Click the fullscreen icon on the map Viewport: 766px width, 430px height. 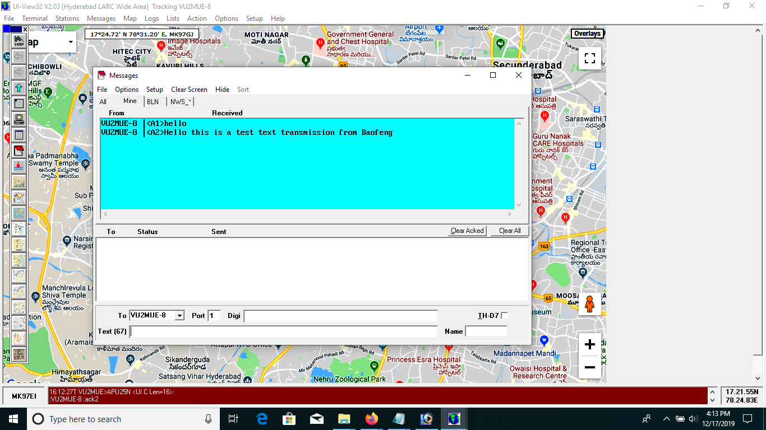[589, 59]
